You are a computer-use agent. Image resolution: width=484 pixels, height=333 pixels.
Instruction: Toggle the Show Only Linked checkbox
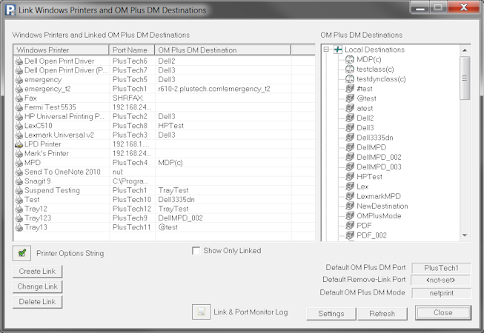coord(196,250)
